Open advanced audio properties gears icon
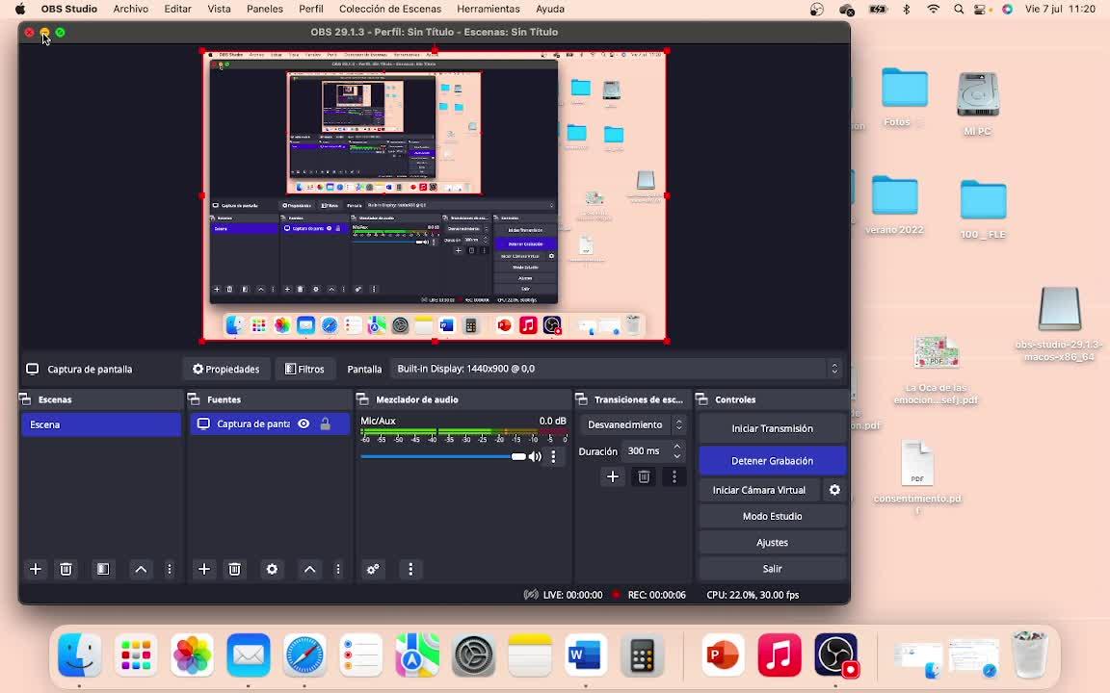This screenshot has height=693, width=1110. pyautogui.click(x=373, y=569)
